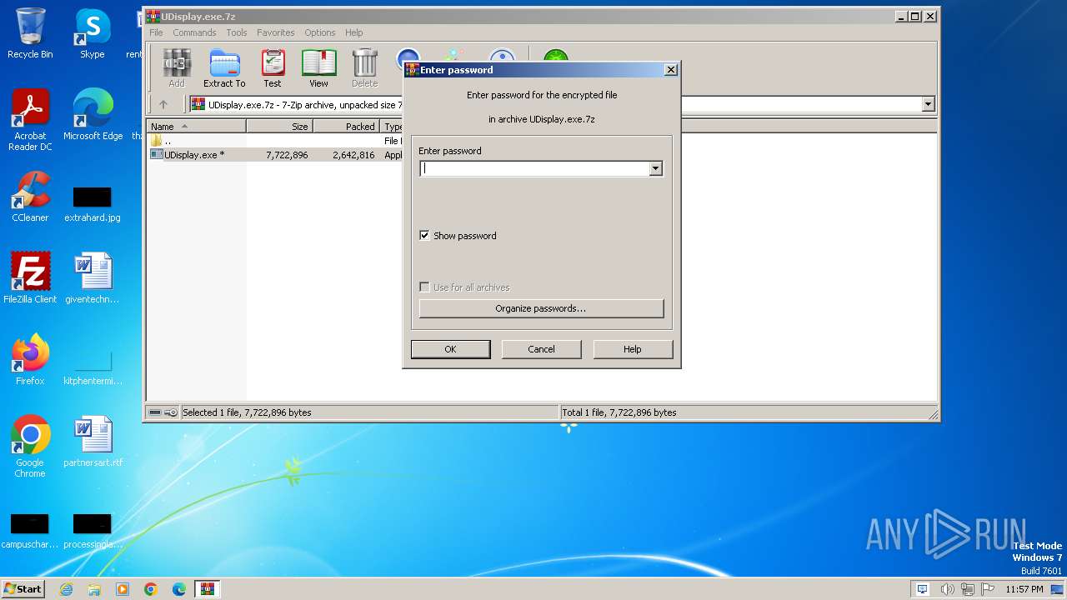The image size is (1067, 600).
Task: Open Firefox desktop shortcut
Action: [x=30, y=360]
